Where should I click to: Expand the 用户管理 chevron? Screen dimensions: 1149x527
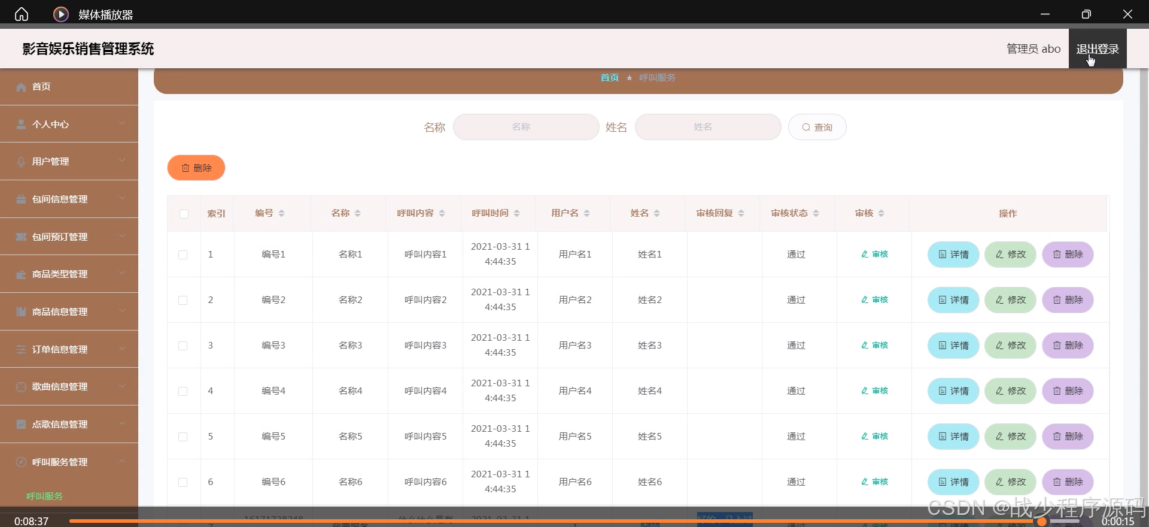point(122,160)
